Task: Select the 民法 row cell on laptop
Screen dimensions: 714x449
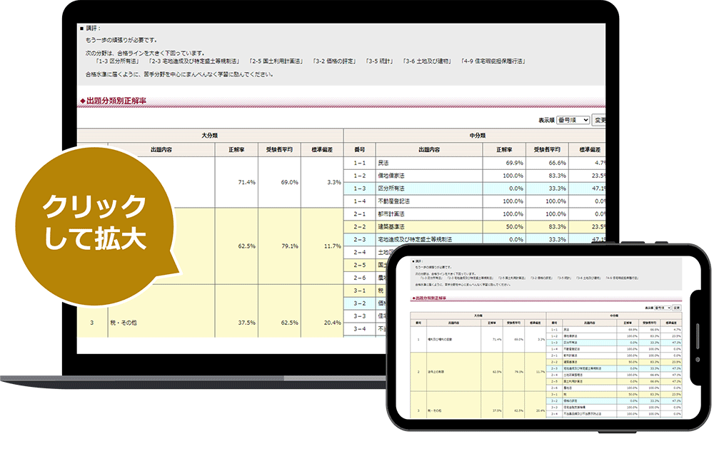Action: pyautogui.click(x=429, y=163)
